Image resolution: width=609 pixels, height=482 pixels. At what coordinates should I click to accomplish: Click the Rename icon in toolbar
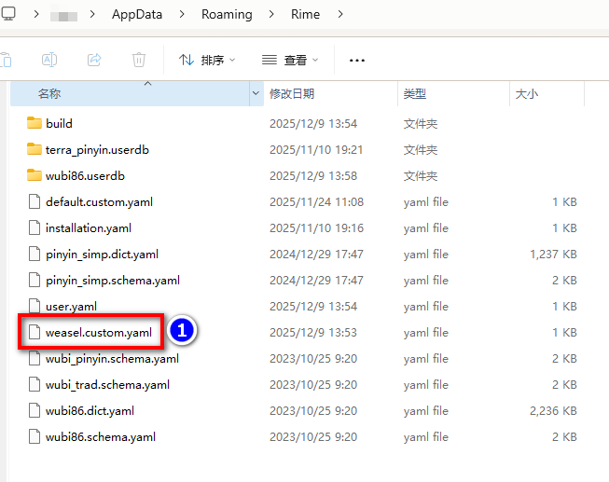click(49, 60)
